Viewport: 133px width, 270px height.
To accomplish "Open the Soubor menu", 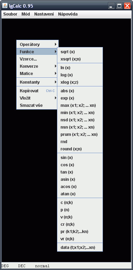I will (x=10, y=14).
